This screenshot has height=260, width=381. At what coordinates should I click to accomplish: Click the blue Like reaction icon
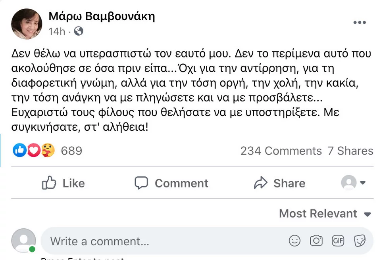click(x=19, y=150)
